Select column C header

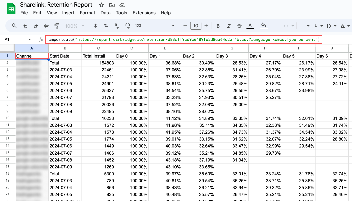click(98, 48)
